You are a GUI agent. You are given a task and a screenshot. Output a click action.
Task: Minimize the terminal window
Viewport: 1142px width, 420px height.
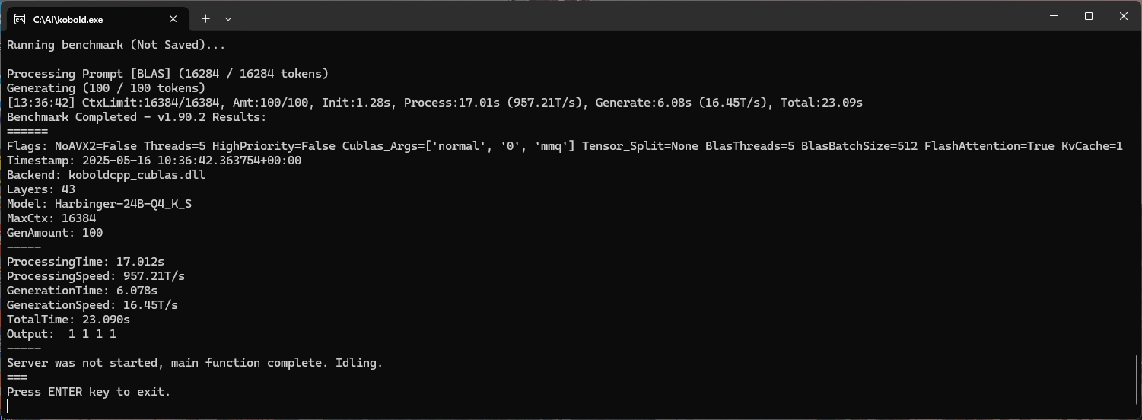1054,16
